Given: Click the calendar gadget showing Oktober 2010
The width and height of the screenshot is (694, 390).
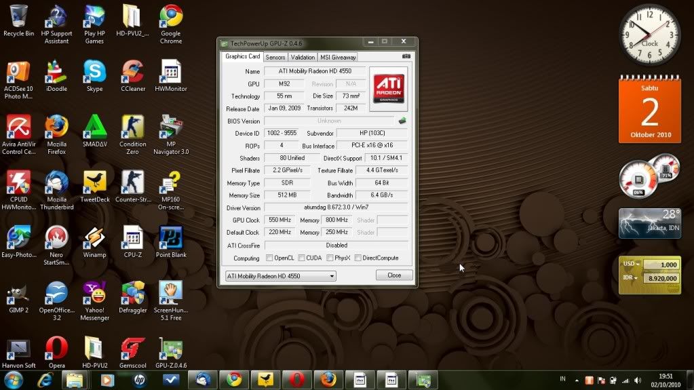Looking at the screenshot, I should [x=649, y=109].
